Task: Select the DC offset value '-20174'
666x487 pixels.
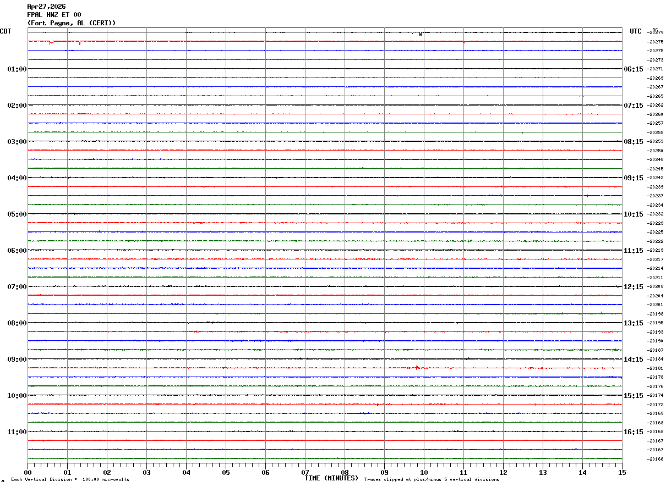Action: [655, 395]
